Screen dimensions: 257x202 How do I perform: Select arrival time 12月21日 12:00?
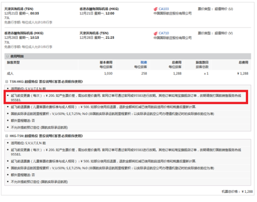pyautogui.click(x=97, y=14)
